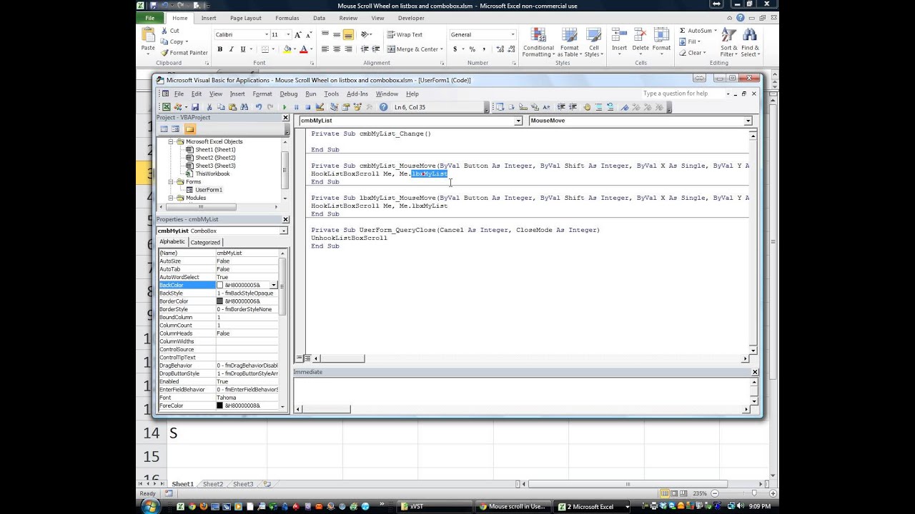Image resolution: width=915 pixels, height=514 pixels.
Task: Click Conditional Formatting in Styles group
Action: [538, 42]
